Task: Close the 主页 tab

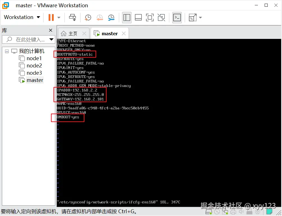Action: (x=84, y=33)
